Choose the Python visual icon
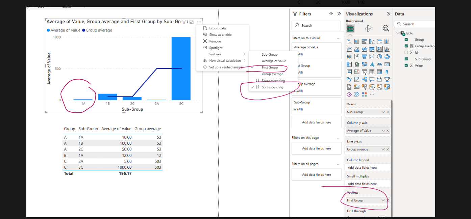The height and width of the screenshot is (219, 471). click(349, 79)
